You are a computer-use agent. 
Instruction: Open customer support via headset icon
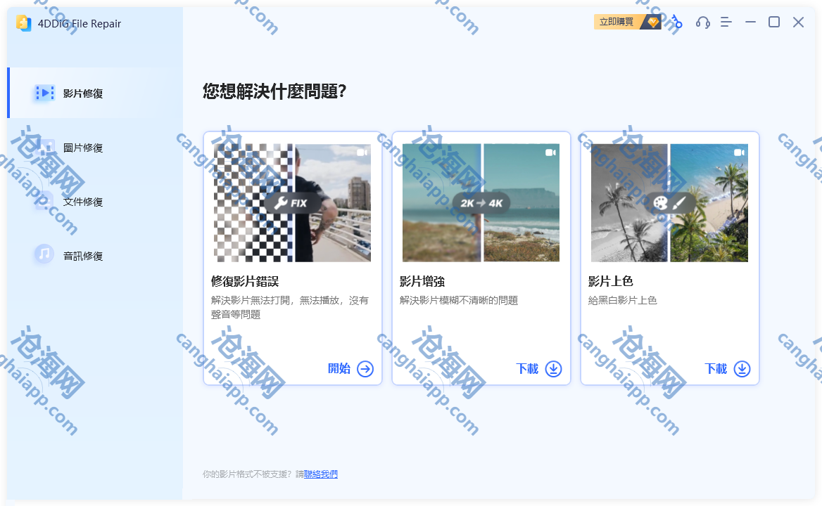click(x=702, y=22)
